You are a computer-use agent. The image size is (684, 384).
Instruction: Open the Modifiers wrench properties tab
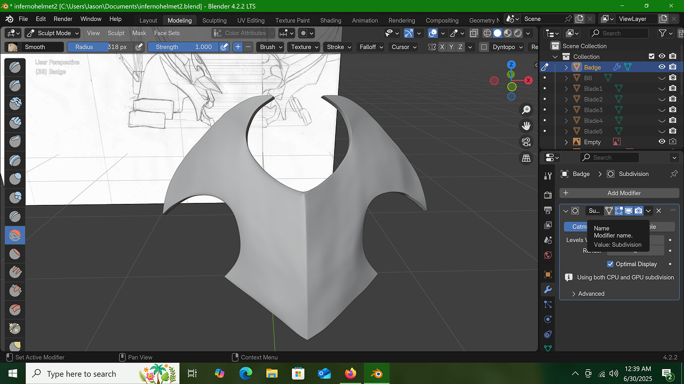[548, 289]
